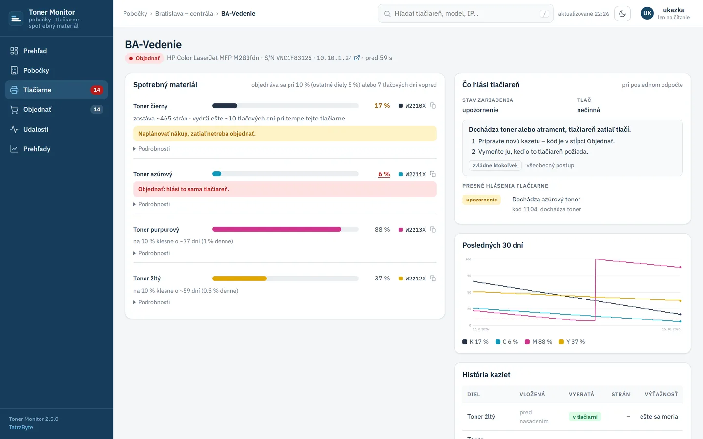Go to Pobočky sidebar item

[x=57, y=70]
